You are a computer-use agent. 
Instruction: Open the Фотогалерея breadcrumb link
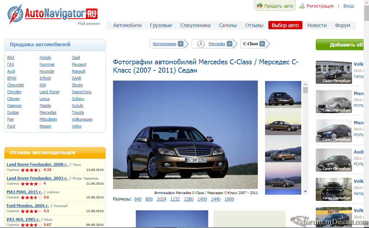coord(164,44)
